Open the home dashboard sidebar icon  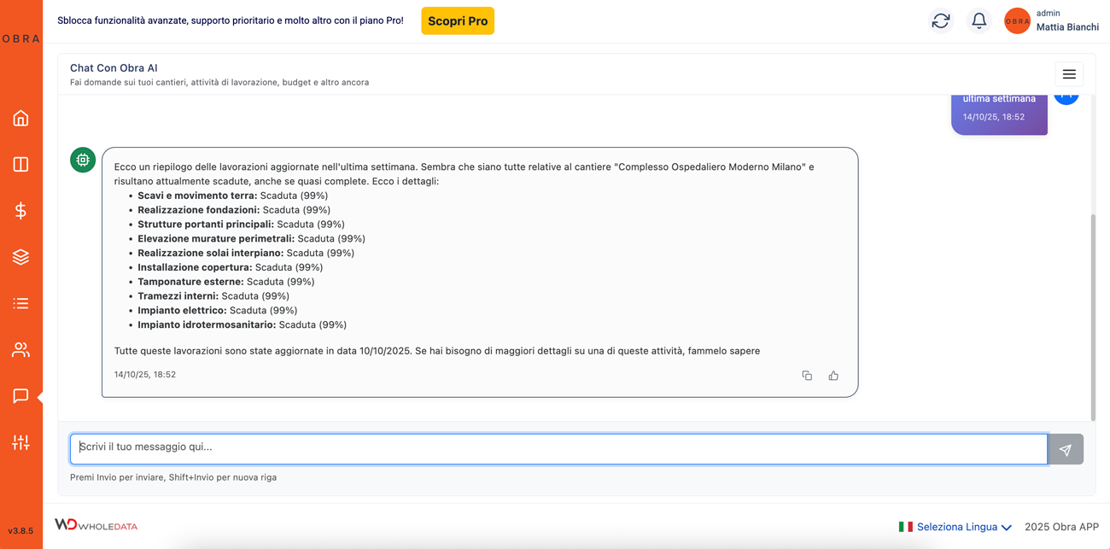click(20, 119)
